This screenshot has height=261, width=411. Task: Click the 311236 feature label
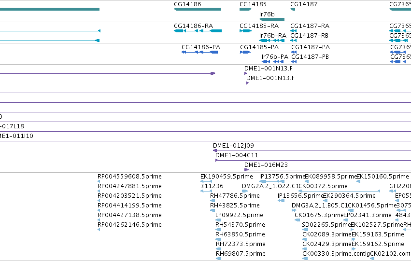tap(212, 186)
